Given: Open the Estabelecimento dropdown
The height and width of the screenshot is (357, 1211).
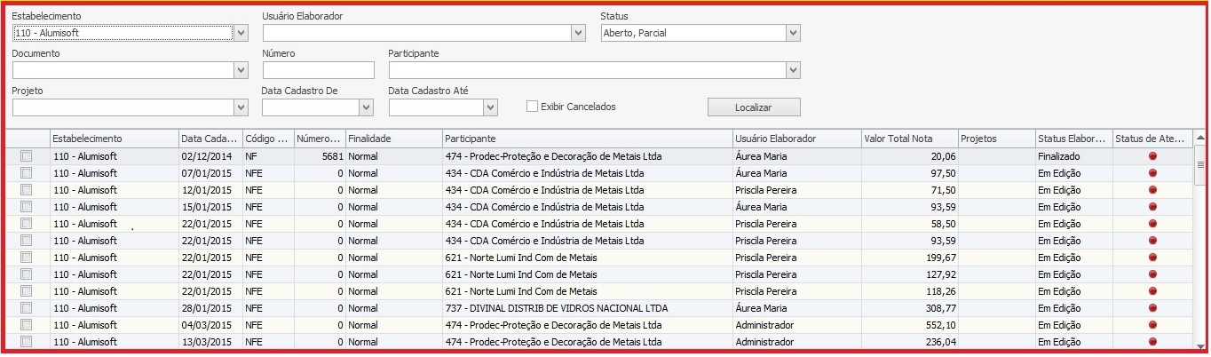Looking at the screenshot, I should (241, 33).
